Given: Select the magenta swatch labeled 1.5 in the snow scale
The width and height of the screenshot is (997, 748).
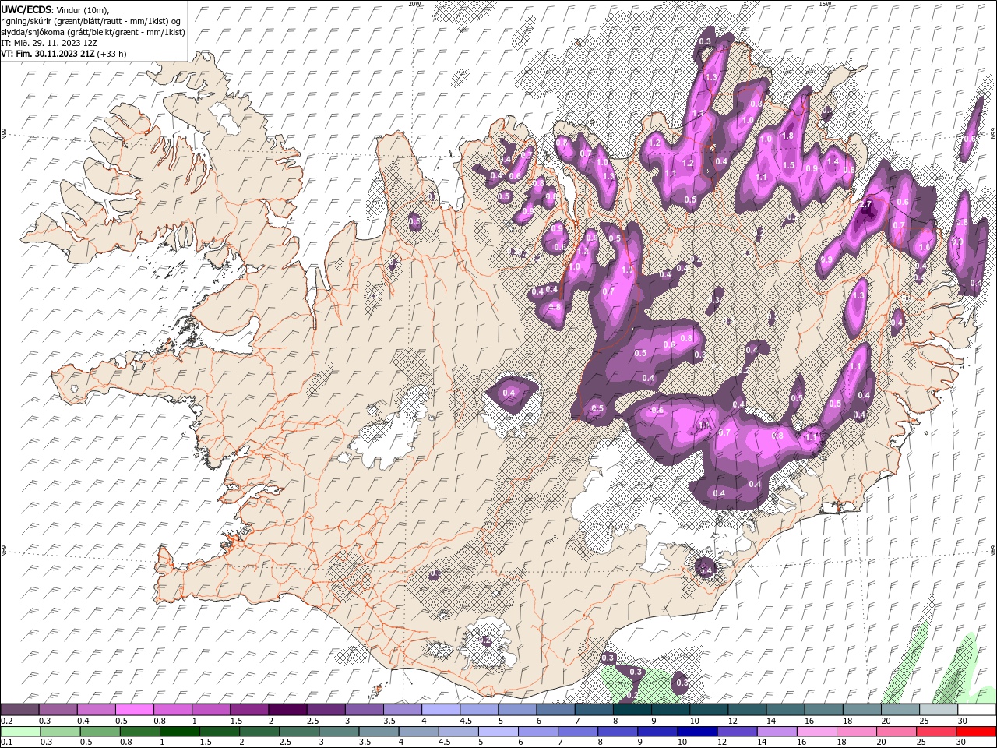Looking at the screenshot, I should (x=249, y=710).
